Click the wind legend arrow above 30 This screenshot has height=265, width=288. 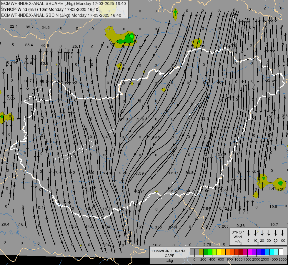(x=269, y=233)
